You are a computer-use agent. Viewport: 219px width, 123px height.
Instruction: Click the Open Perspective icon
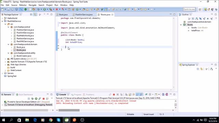tap(200, 9)
